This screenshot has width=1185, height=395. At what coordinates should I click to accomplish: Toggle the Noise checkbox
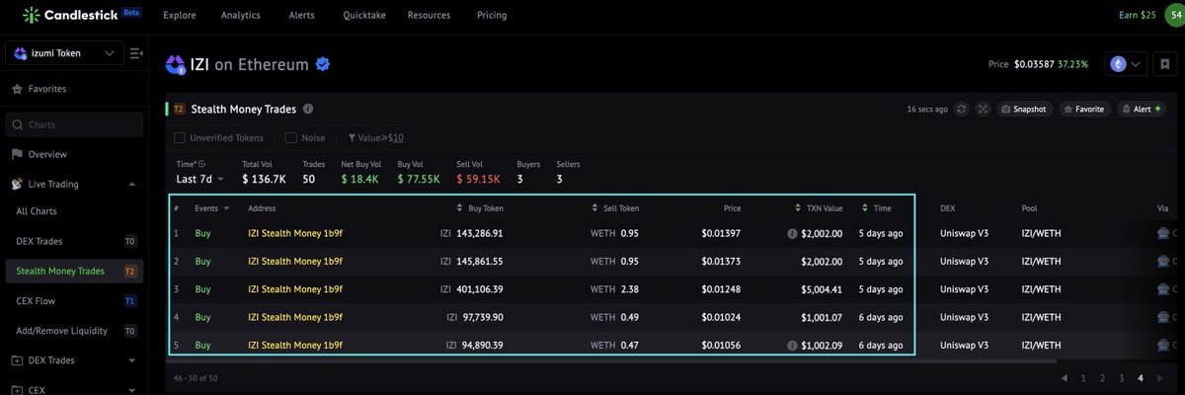point(291,138)
